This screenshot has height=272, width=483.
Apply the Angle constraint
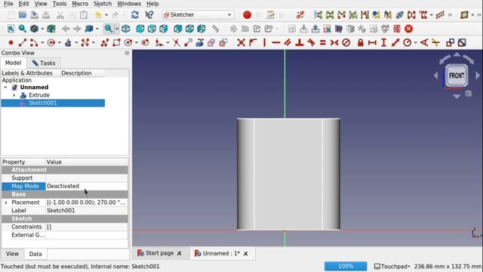[x=424, y=42]
